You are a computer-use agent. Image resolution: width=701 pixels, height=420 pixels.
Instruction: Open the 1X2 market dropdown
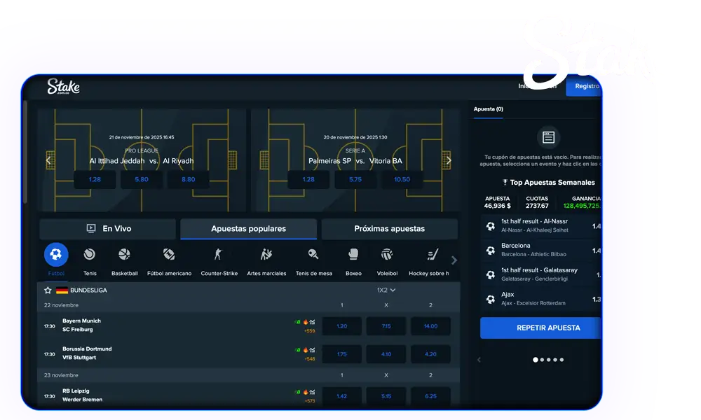386,290
